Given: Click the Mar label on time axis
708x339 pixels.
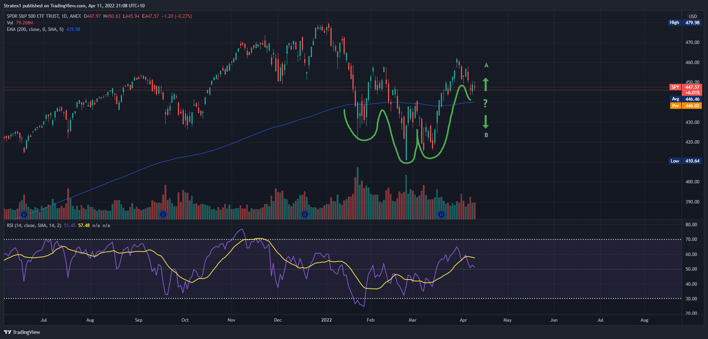Looking at the screenshot, I should coord(413,320).
